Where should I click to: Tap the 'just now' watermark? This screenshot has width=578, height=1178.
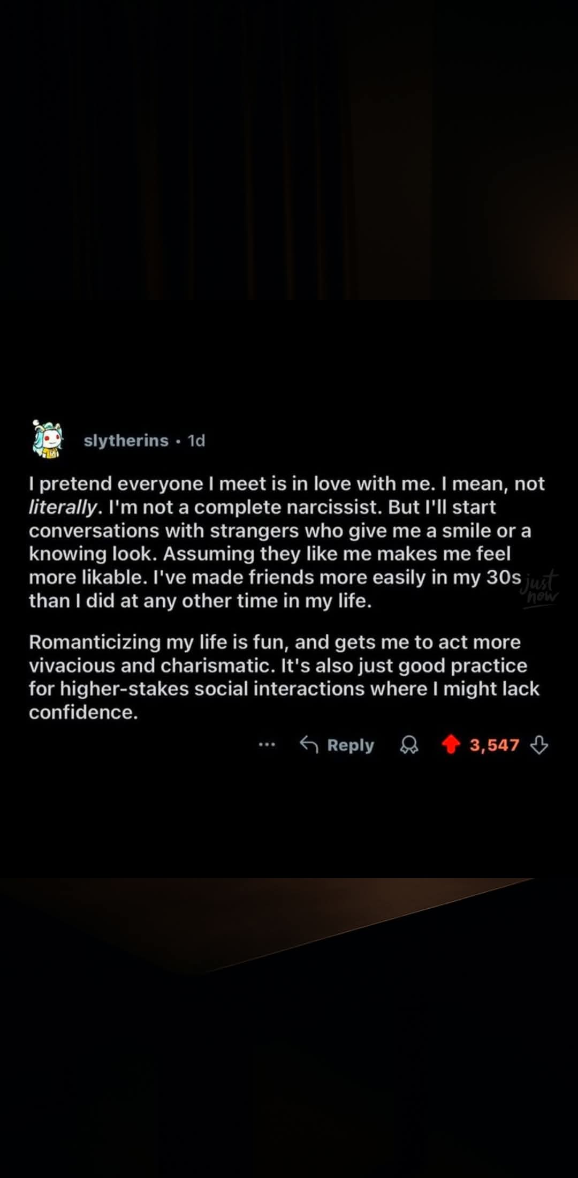tap(539, 589)
